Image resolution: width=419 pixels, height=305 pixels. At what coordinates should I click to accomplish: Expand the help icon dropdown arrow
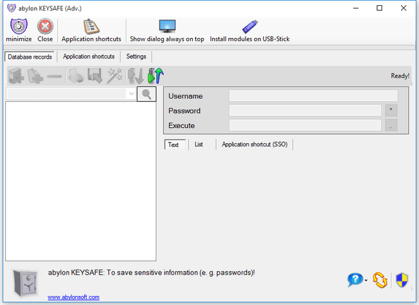click(x=366, y=280)
